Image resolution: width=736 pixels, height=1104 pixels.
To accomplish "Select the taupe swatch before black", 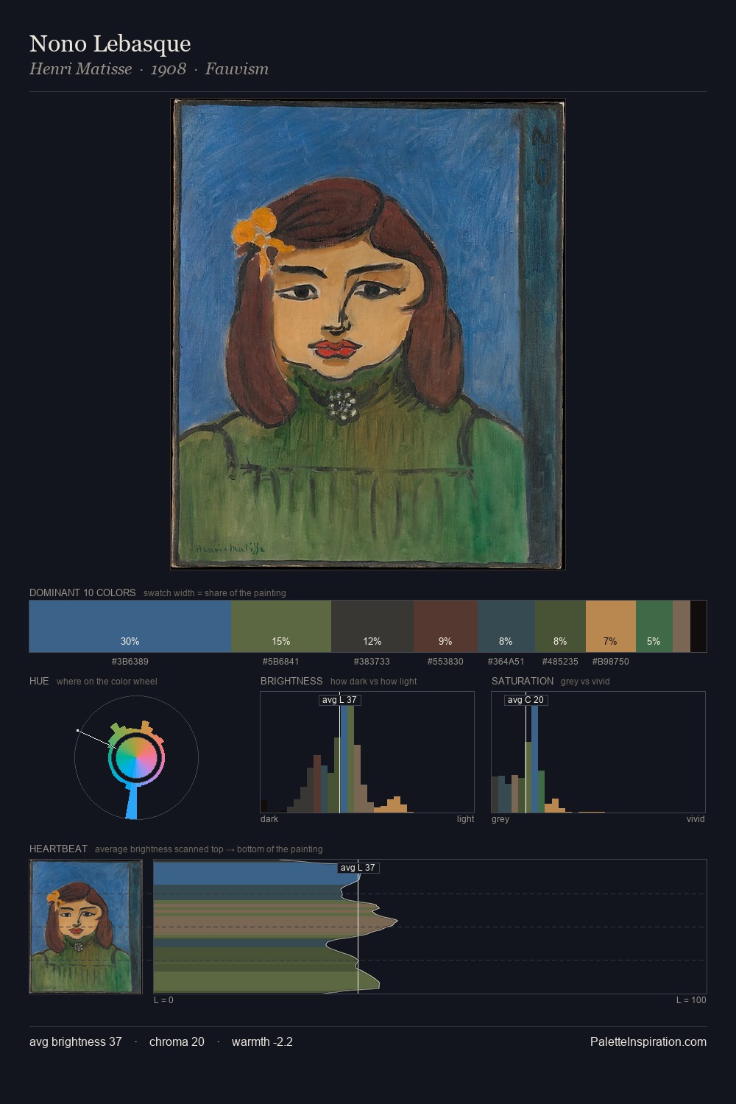I will coord(682,626).
